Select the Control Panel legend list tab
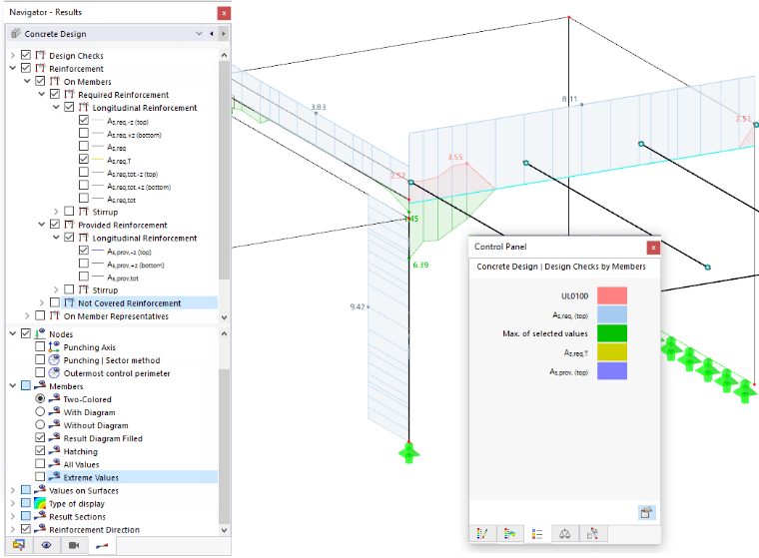 coord(537,534)
